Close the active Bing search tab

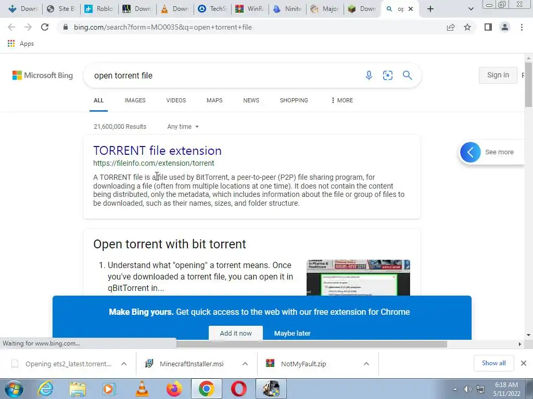point(411,9)
